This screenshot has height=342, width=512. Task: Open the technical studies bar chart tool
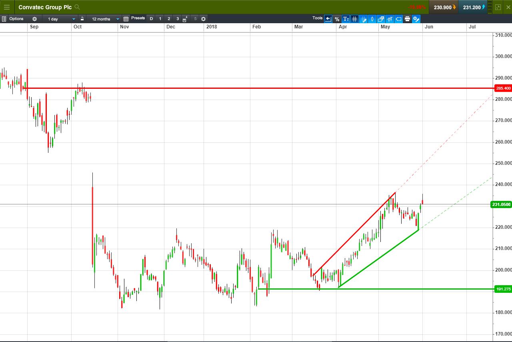[390, 19]
